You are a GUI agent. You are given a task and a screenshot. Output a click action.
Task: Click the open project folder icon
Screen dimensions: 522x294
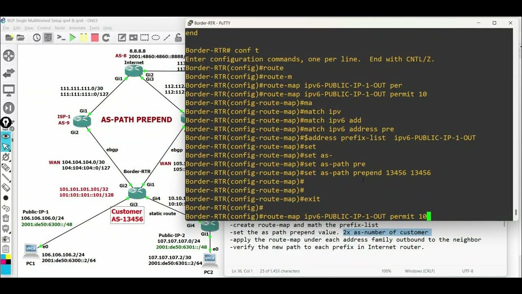(x=20, y=38)
